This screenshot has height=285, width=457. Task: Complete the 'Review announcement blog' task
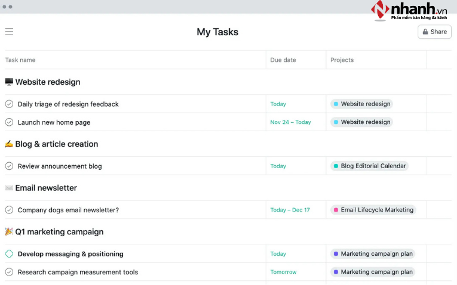tap(9, 166)
